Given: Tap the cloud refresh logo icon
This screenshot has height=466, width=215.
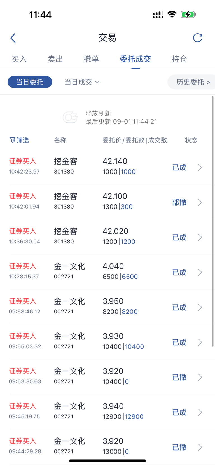Looking at the screenshot, I should click(70, 117).
